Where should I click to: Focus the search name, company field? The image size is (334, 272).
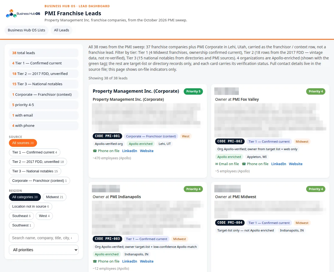click(44, 238)
